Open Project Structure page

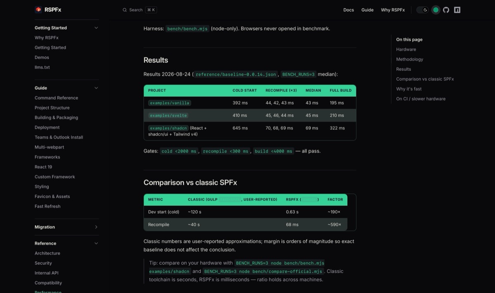[x=52, y=108]
